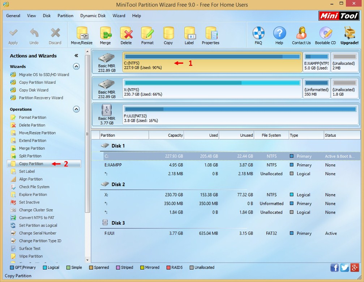Click the Copy toolbar icon
The image size is (364, 282).
[168, 33]
